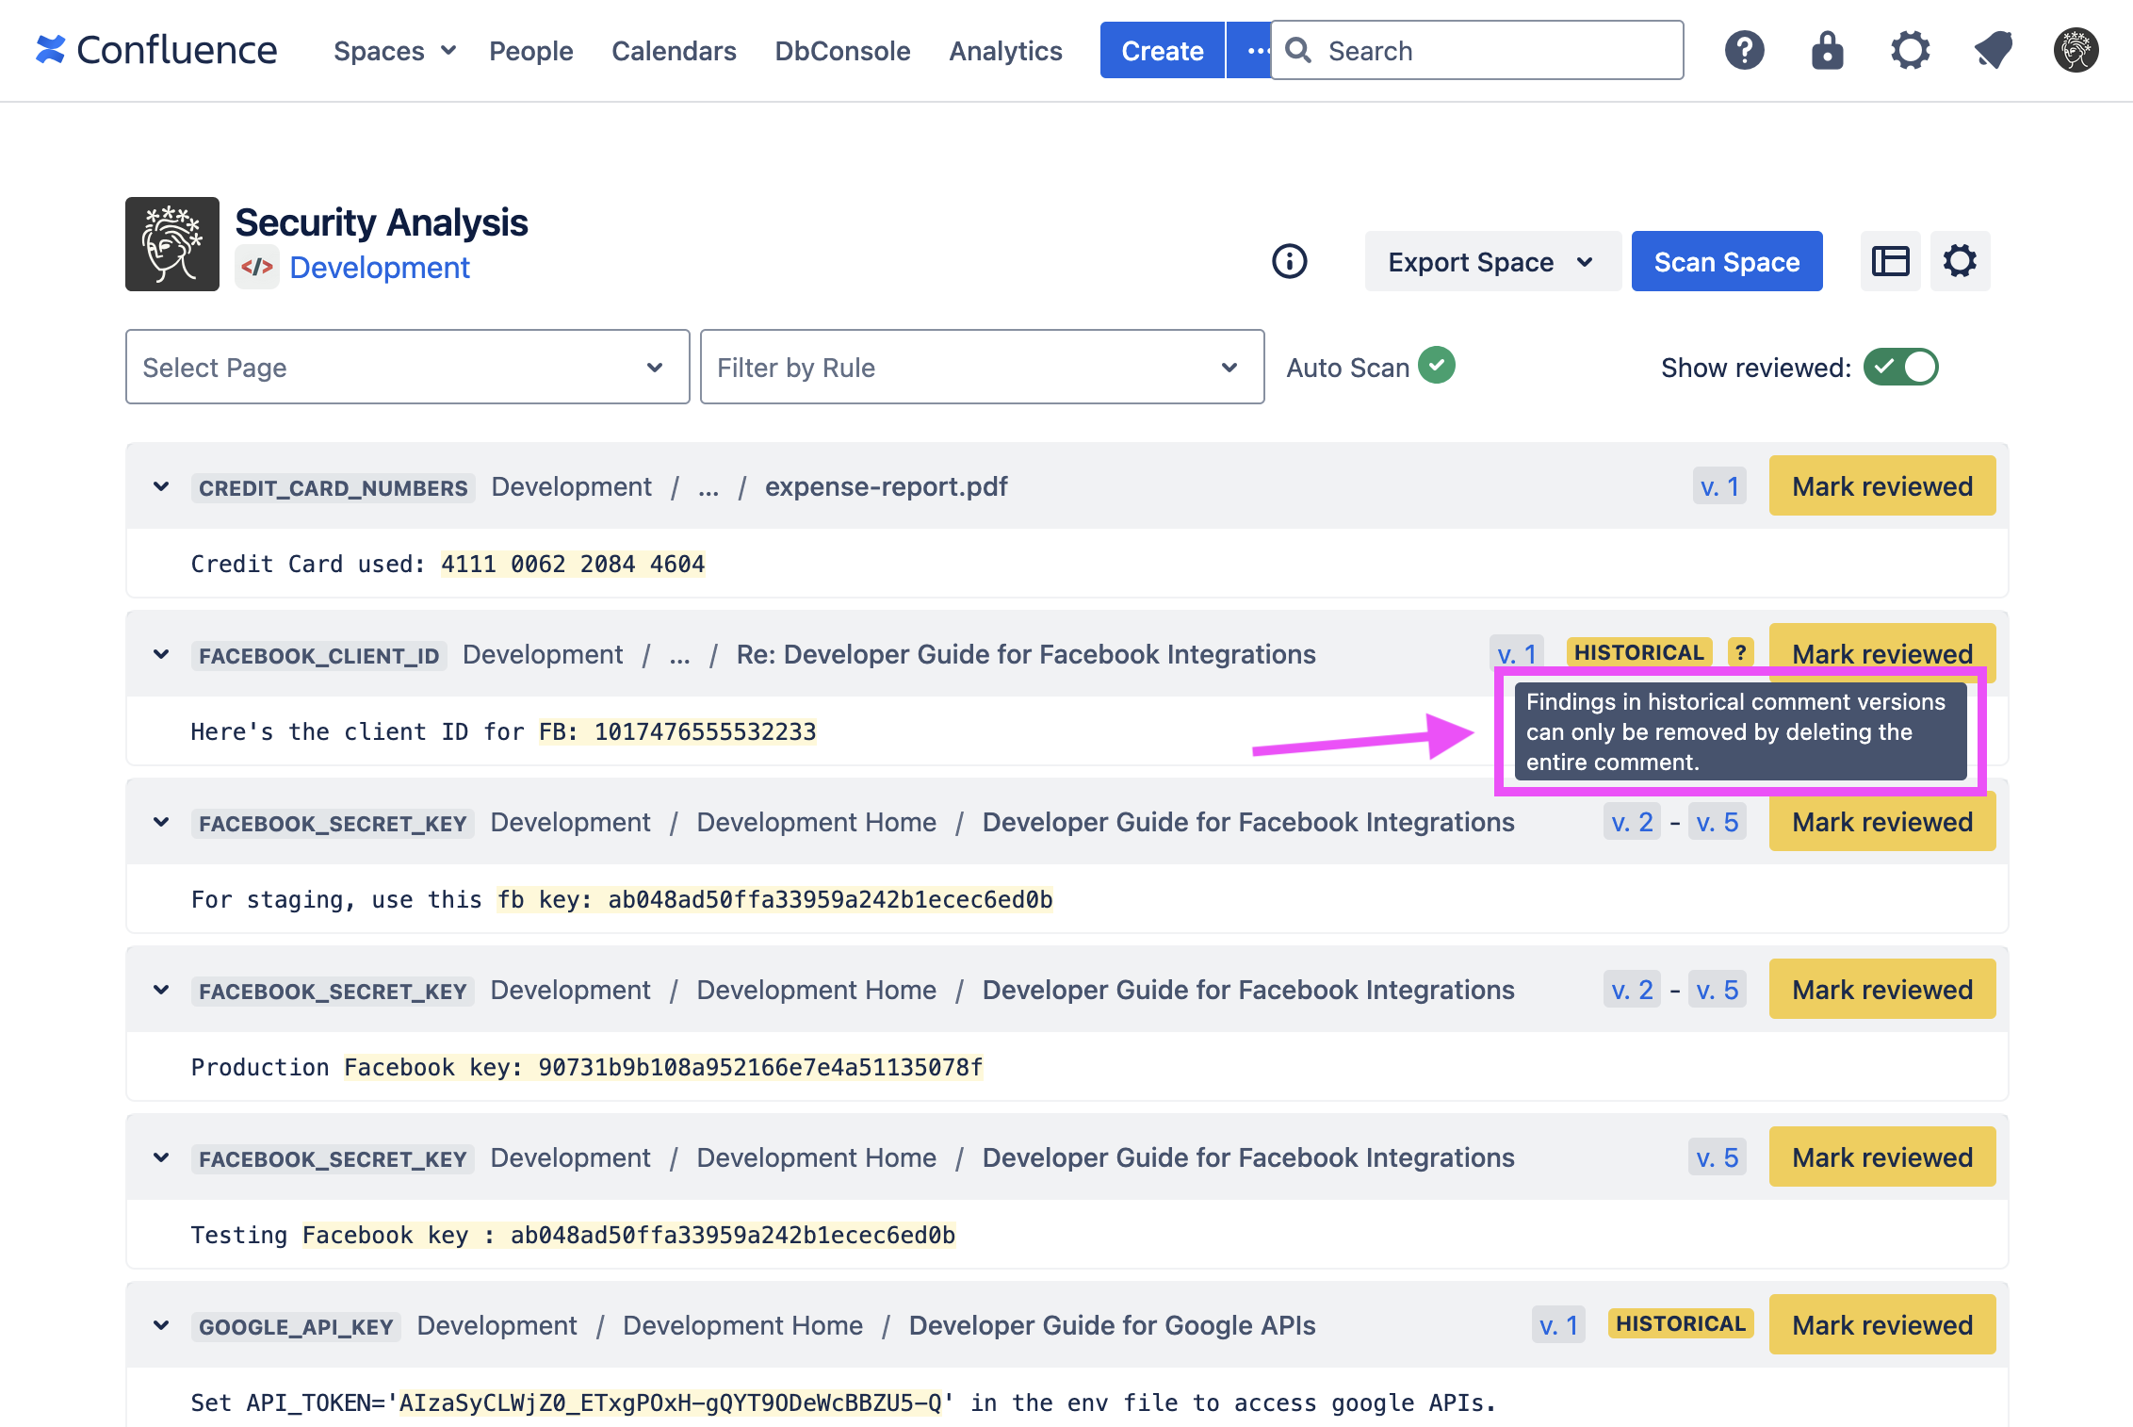Click the Auto Scan green checkmark
Viewport: 2133px width, 1427px height.
(x=1437, y=365)
